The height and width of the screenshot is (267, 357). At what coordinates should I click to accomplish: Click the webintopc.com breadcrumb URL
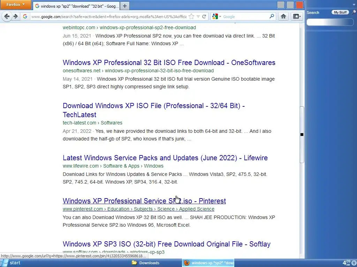129,27
